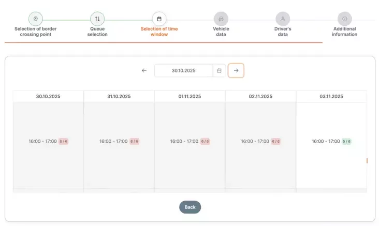Image resolution: width=379 pixels, height=226 pixels.
Task: Advance dates with right arrow button
Action: [x=236, y=71]
